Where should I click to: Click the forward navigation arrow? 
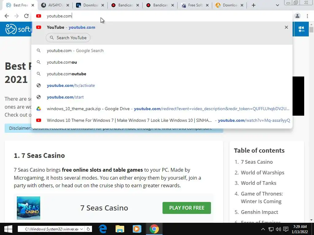[x=17, y=16]
